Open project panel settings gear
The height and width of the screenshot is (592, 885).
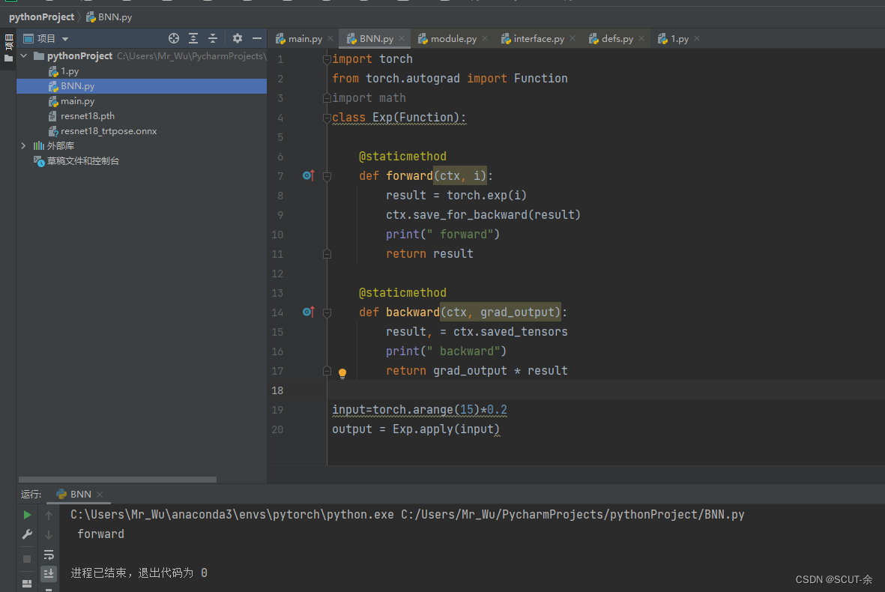[237, 38]
